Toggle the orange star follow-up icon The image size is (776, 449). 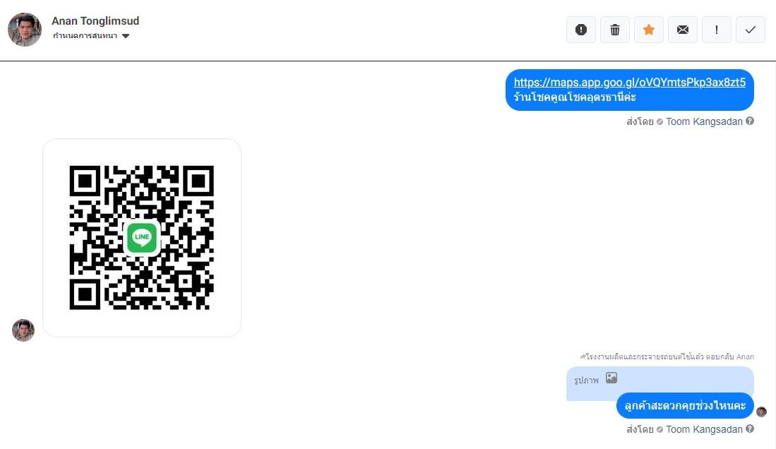click(649, 30)
